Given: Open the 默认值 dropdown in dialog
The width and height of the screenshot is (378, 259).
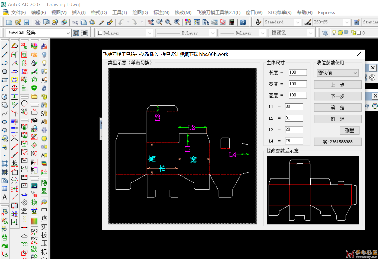Looking at the screenshot, I should (338, 73).
